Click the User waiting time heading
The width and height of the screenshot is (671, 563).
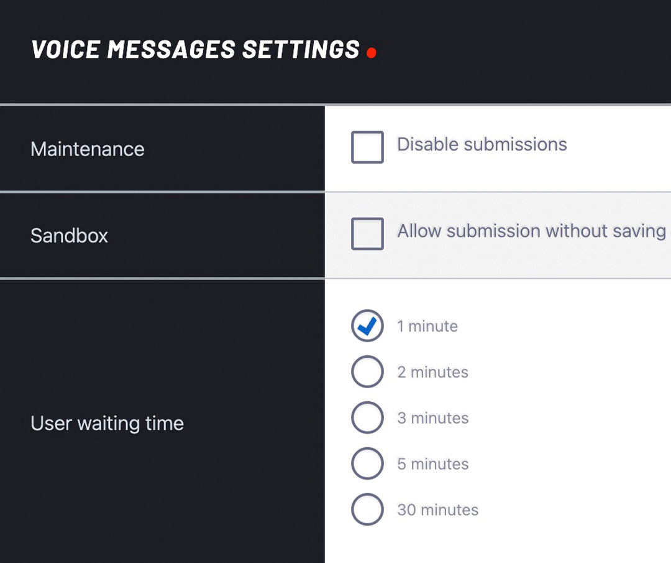click(x=107, y=424)
